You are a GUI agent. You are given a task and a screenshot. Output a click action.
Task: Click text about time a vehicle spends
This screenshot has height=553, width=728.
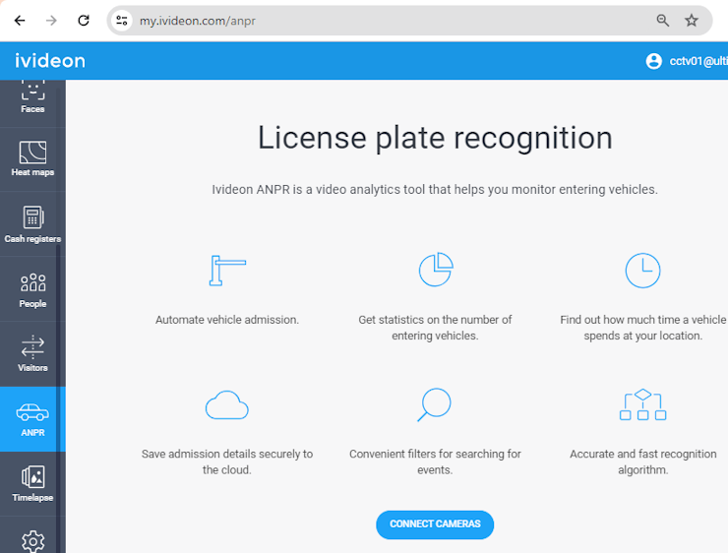[x=642, y=328]
